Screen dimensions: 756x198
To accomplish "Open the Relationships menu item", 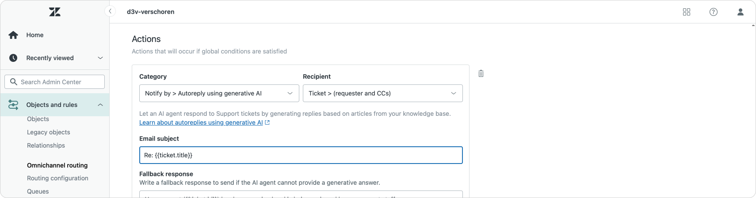I will pos(46,145).
